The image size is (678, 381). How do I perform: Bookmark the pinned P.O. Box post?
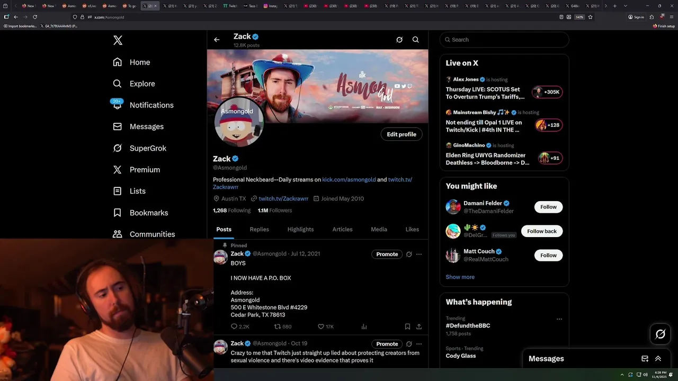click(x=407, y=326)
